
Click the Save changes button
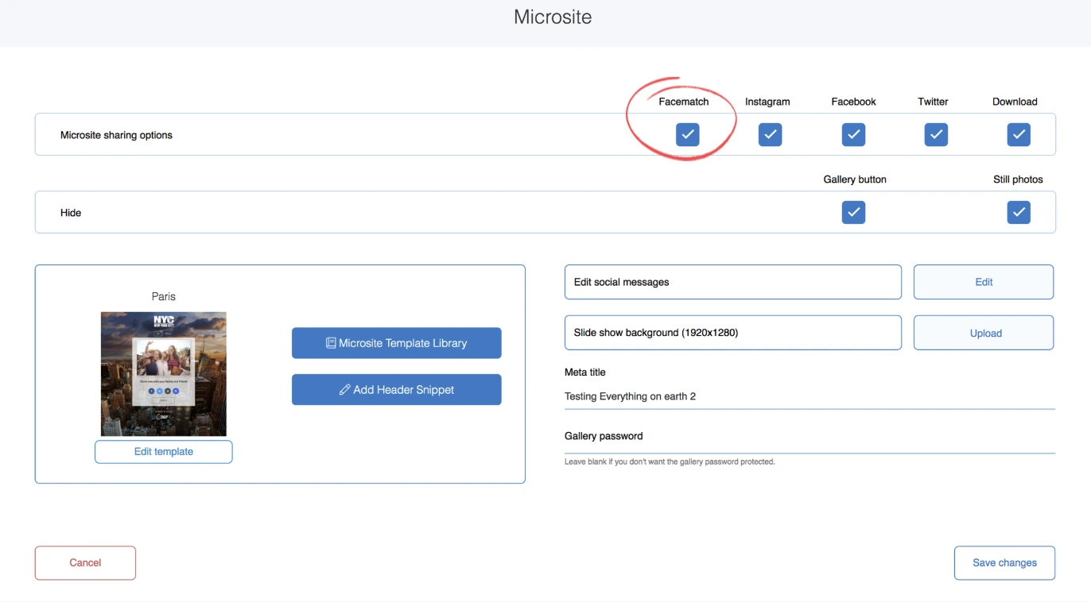tap(1004, 563)
